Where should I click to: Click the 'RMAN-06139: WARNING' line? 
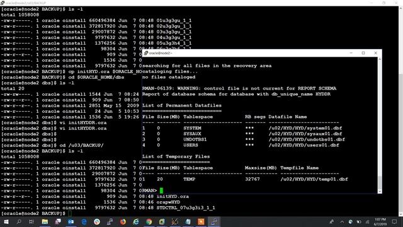pyautogui.click(x=239, y=88)
